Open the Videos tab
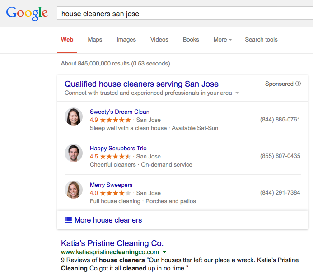 (x=159, y=40)
